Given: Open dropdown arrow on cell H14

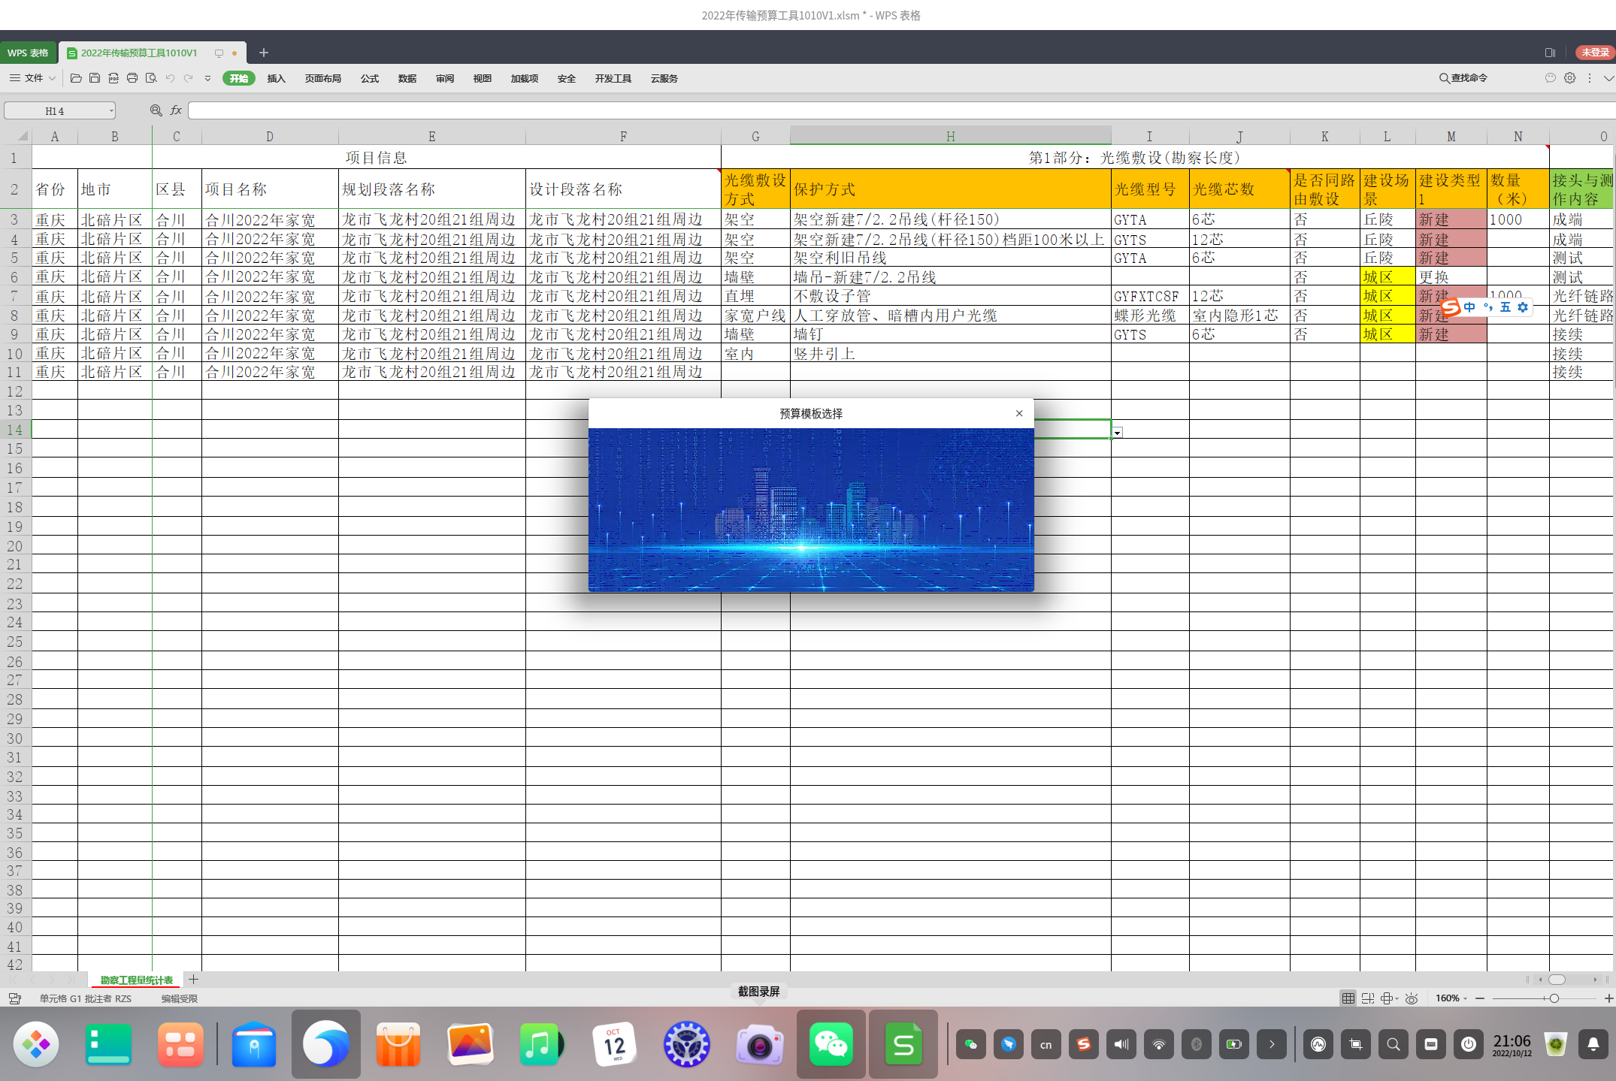Looking at the screenshot, I should coord(1118,433).
